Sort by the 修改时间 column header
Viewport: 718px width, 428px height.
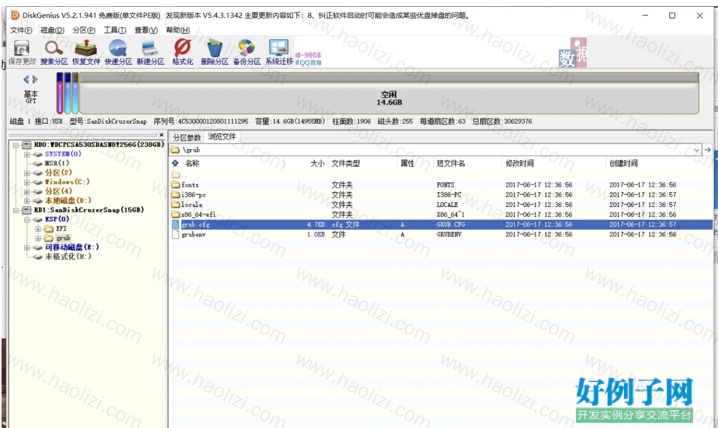520,163
